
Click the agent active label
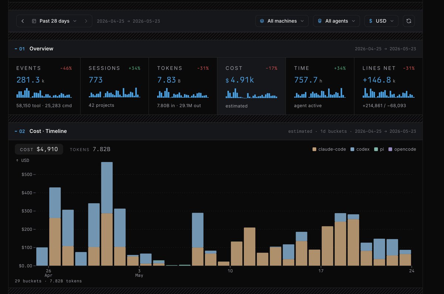tap(308, 106)
